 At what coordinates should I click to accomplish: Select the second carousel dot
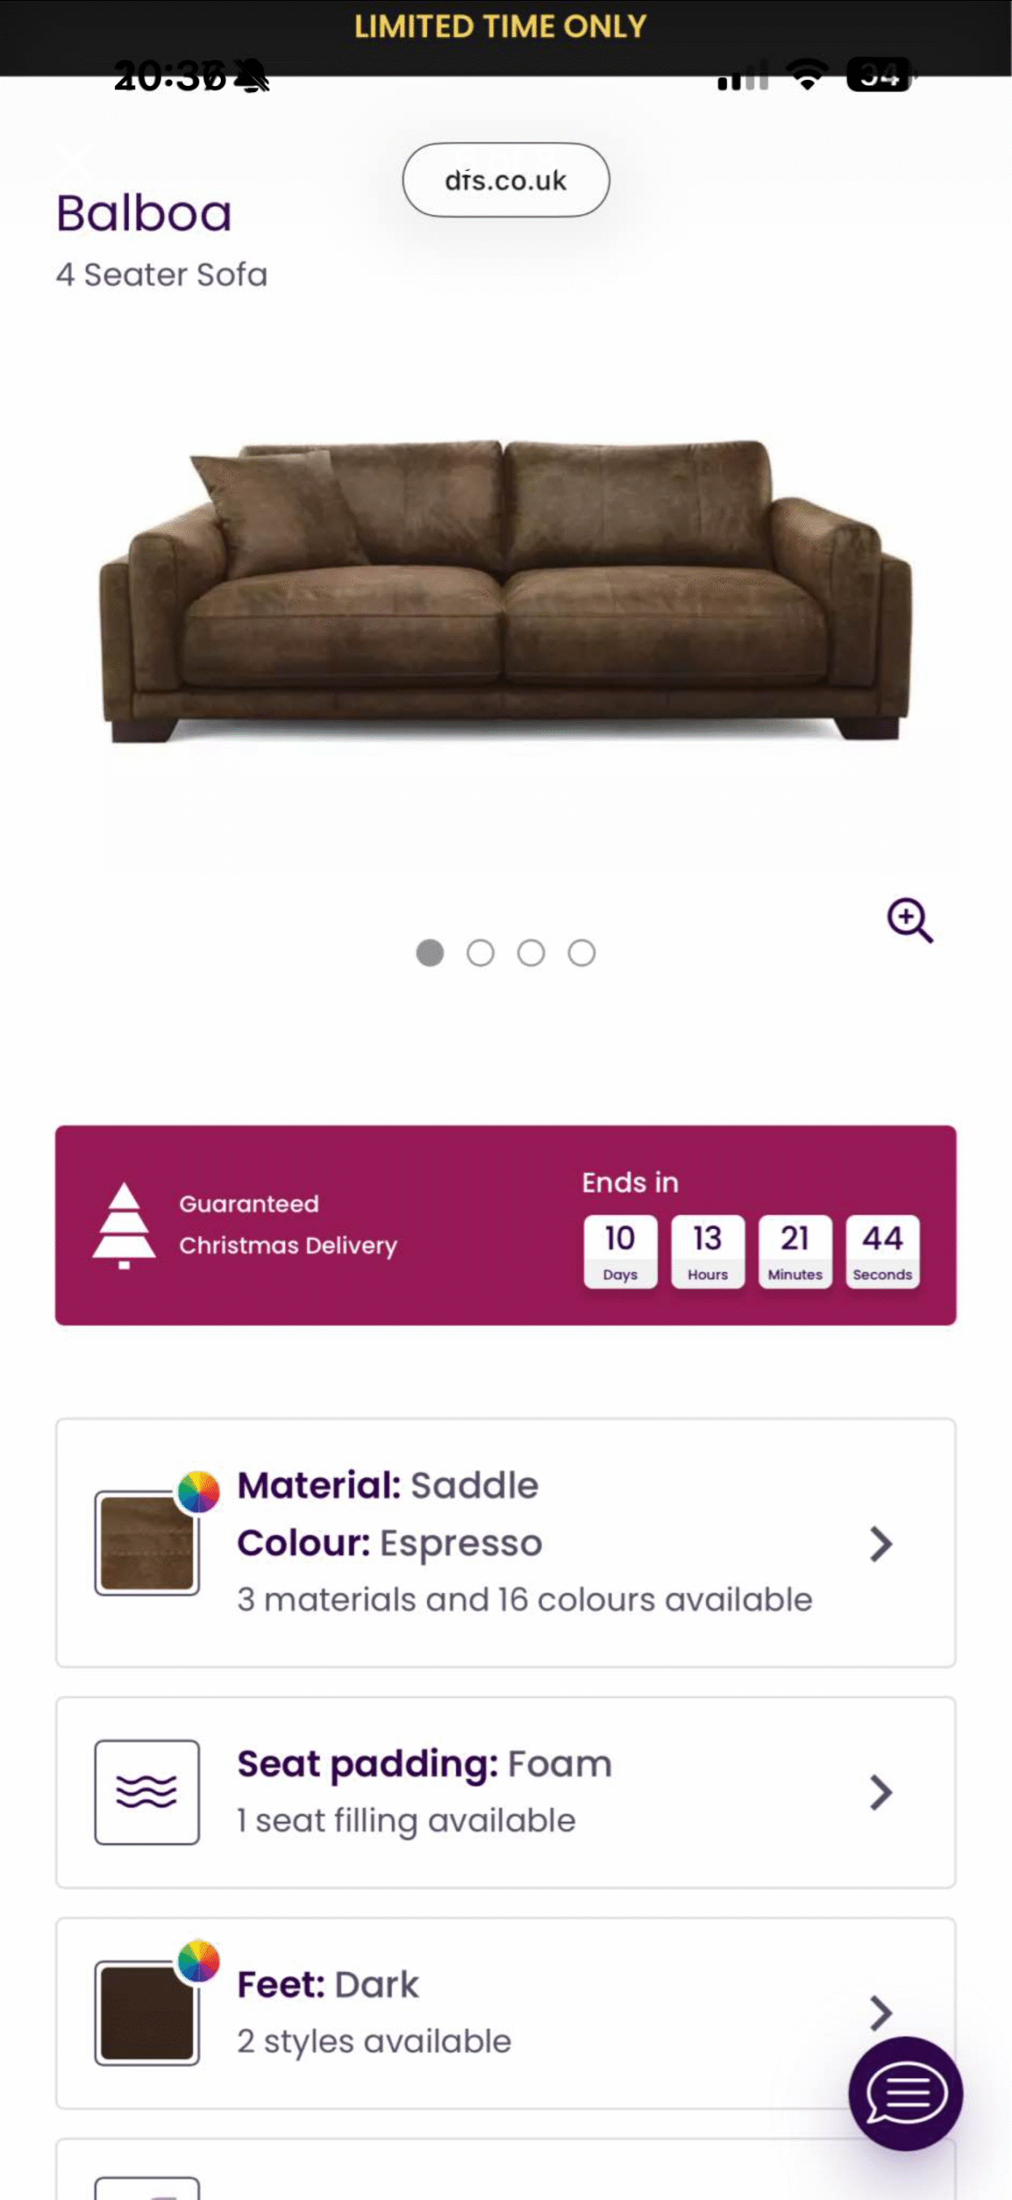pyautogui.click(x=480, y=953)
